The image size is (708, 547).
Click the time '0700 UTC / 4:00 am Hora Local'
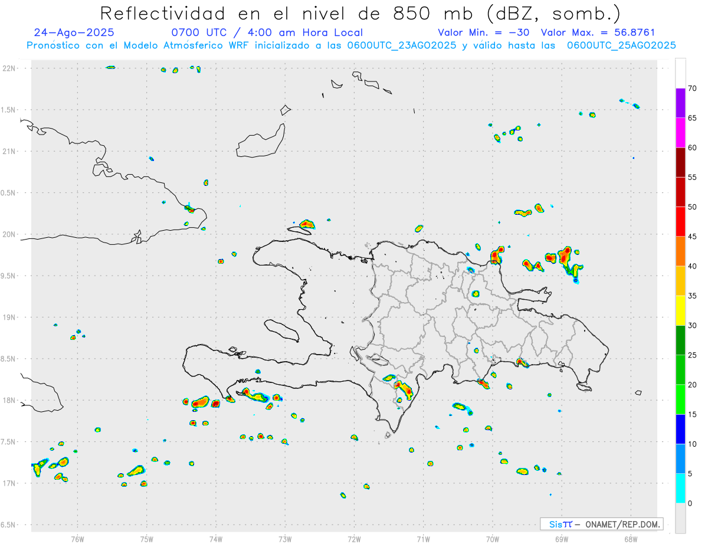[x=267, y=32]
